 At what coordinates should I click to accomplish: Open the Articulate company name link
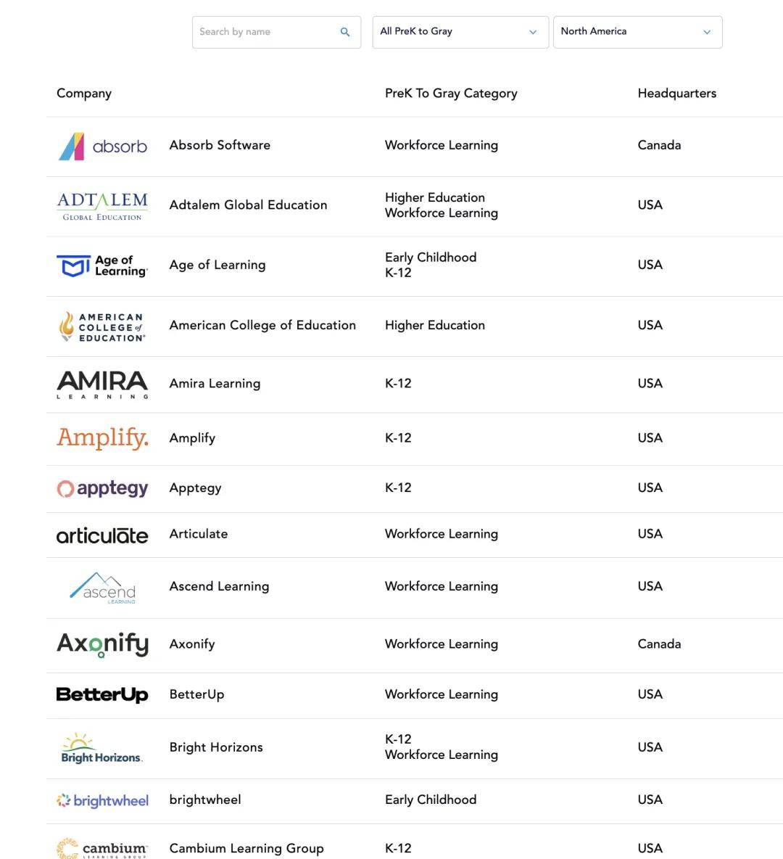(199, 534)
